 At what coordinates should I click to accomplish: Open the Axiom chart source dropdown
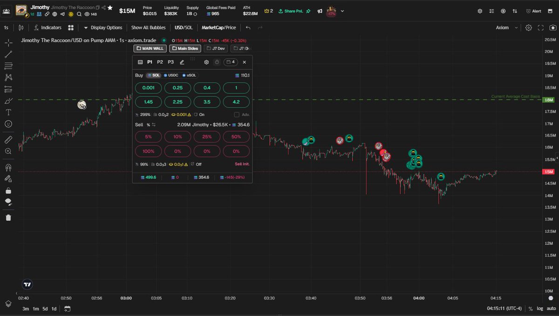pos(507,27)
